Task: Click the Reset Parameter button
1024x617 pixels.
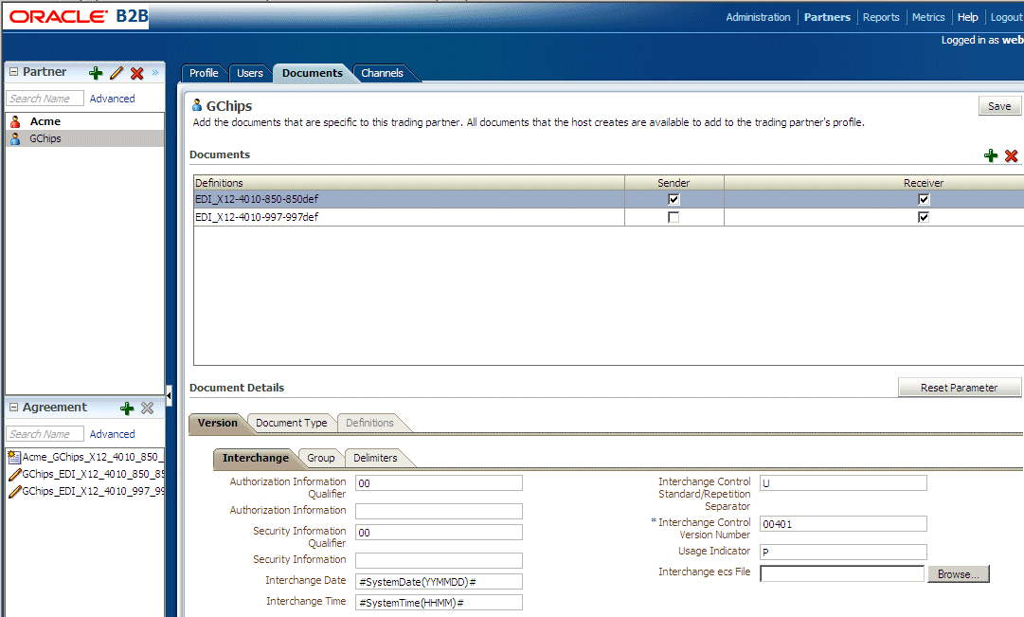Action: coord(959,388)
